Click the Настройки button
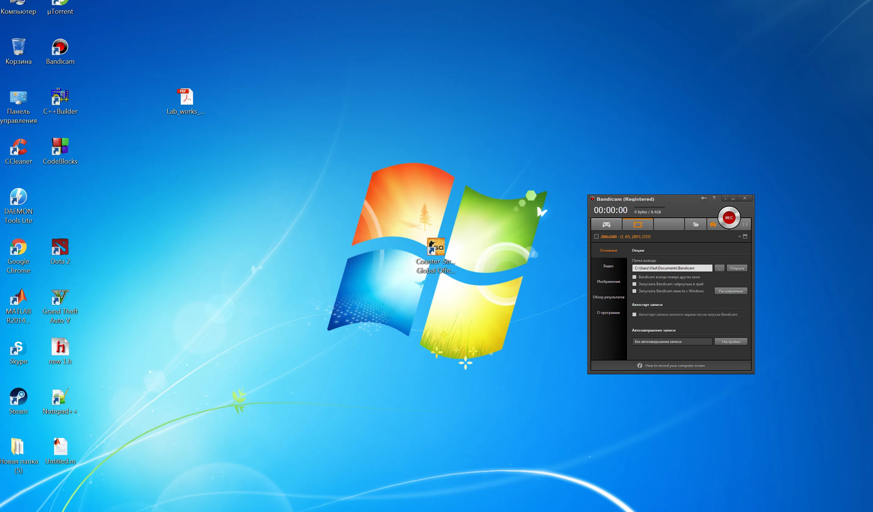This screenshot has width=873, height=512. [731, 341]
